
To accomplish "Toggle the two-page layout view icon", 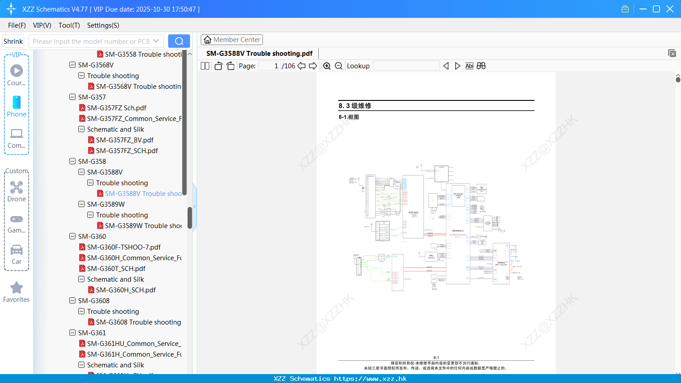I will (x=205, y=66).
